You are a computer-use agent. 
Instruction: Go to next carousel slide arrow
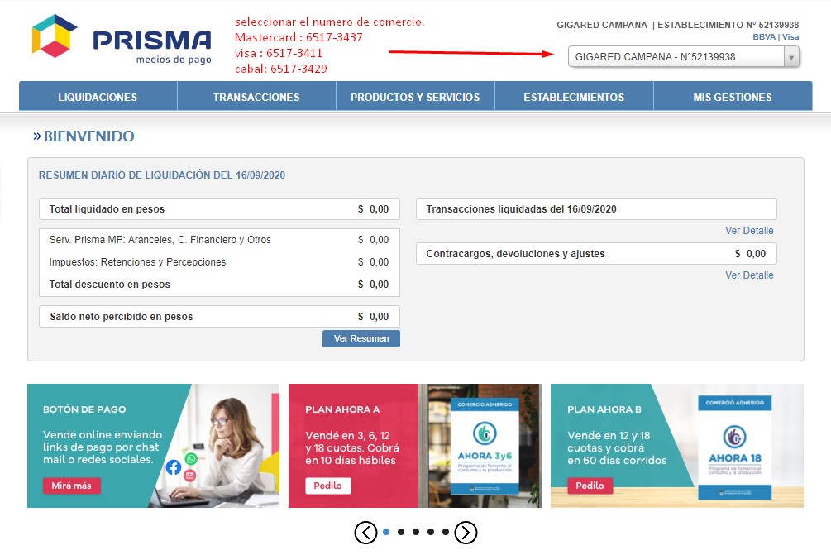click(x=466, y=533)
